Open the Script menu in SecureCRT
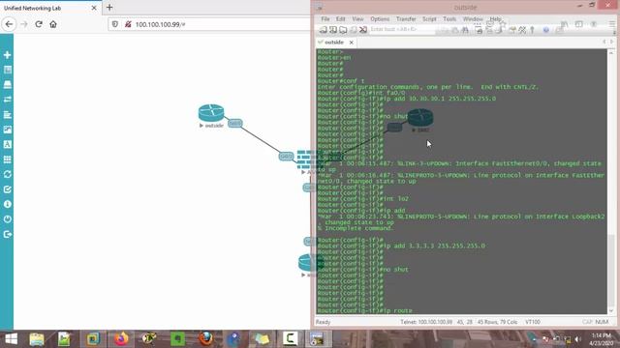 (429, 19)
